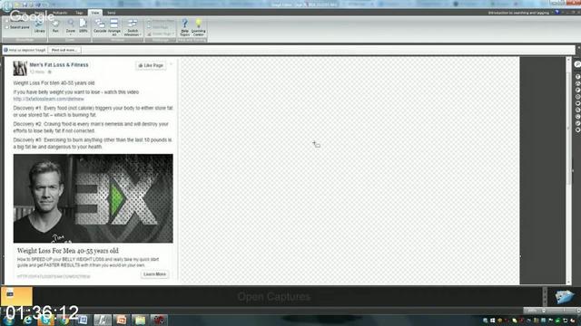Viewport: 581px width, 326px height.
Task: Select the Pan tool in the ribbon
Action: point(55,26)
